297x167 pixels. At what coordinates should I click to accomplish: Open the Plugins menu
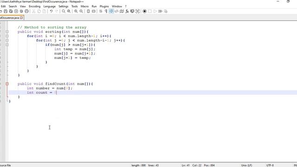click(104, 6)
